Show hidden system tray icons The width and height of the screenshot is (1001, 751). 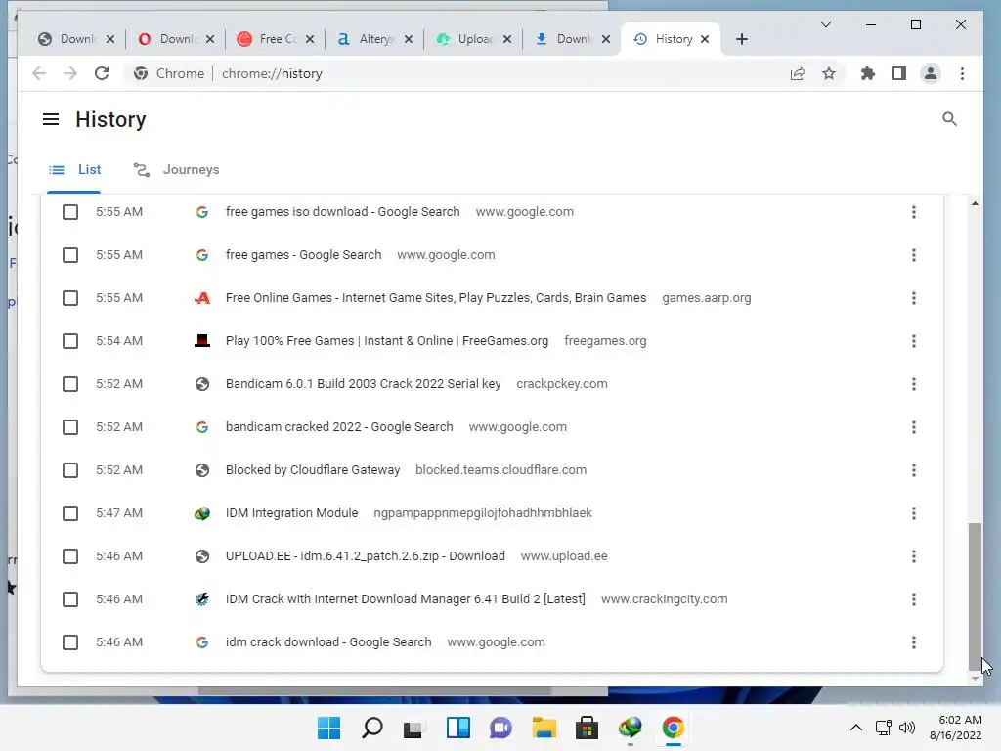856,728
